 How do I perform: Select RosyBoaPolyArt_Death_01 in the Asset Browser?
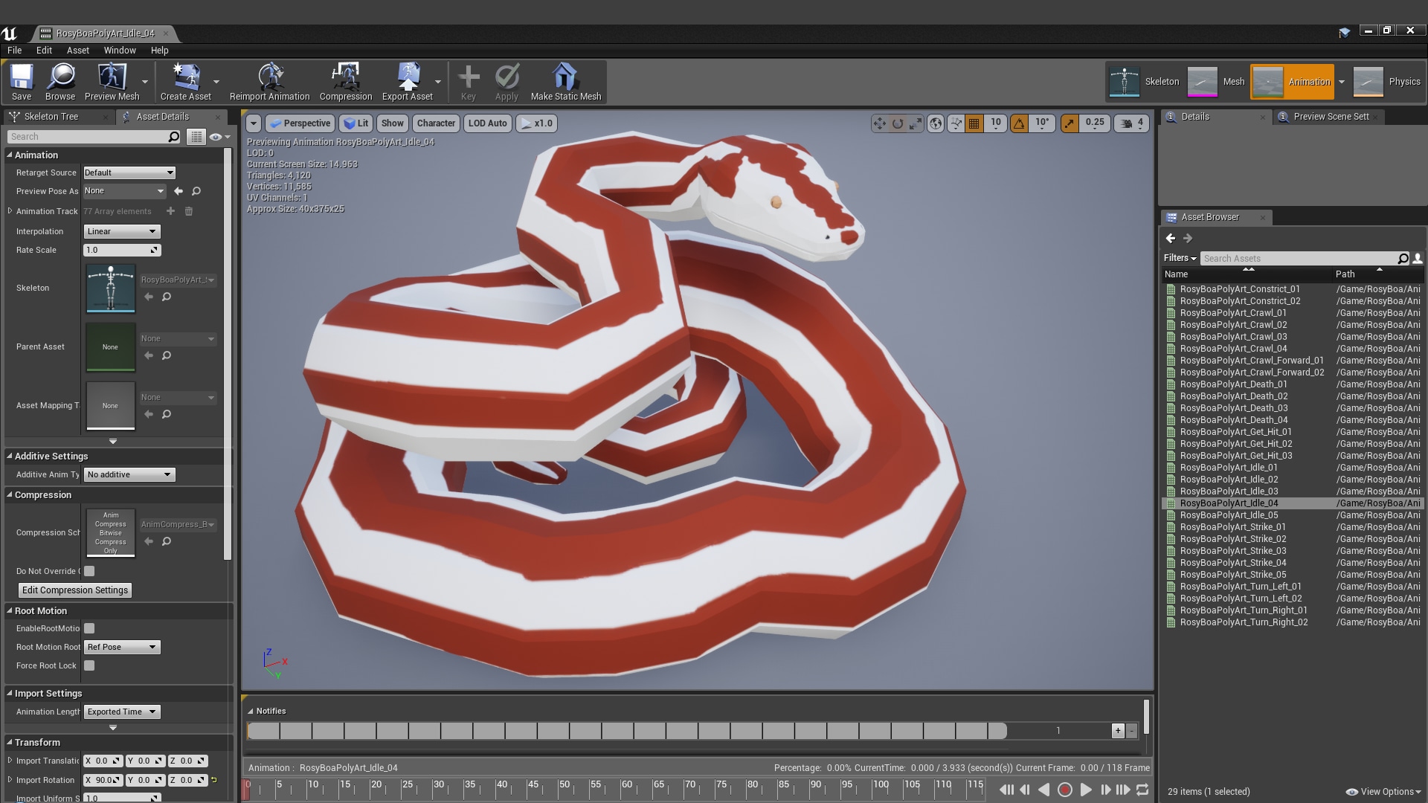tap(1233, 384)
